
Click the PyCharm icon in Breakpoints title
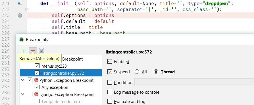coord(22,40)
